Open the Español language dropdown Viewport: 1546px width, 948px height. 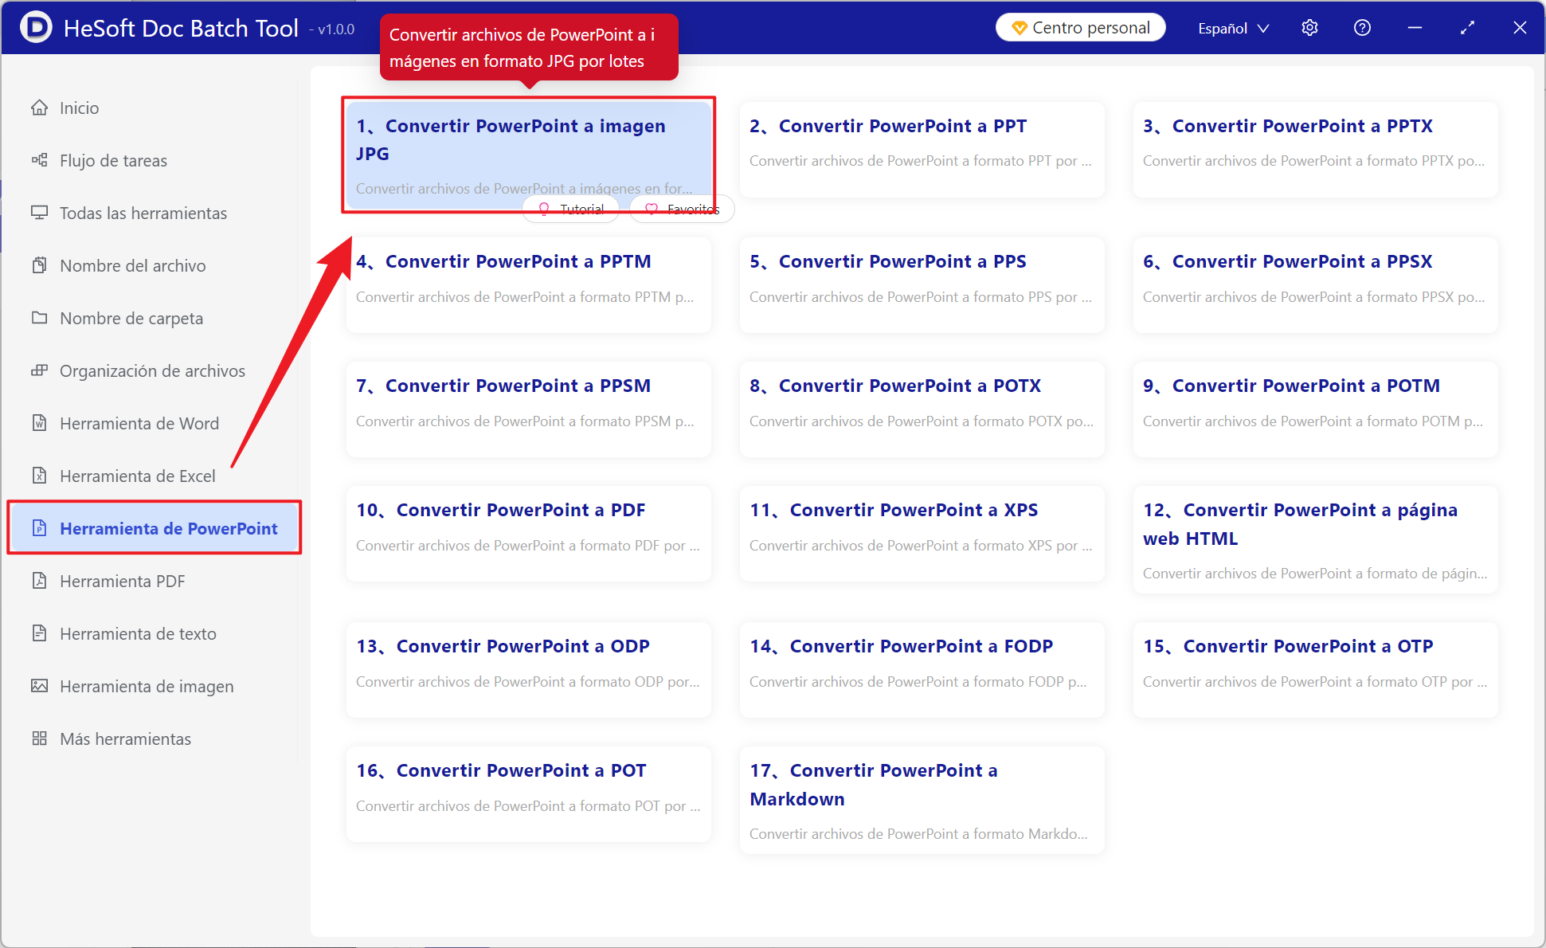coord(1233,28)
